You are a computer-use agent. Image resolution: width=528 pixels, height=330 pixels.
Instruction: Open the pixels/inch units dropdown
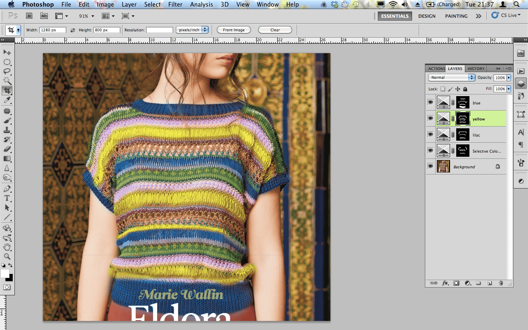coord(192,30)
